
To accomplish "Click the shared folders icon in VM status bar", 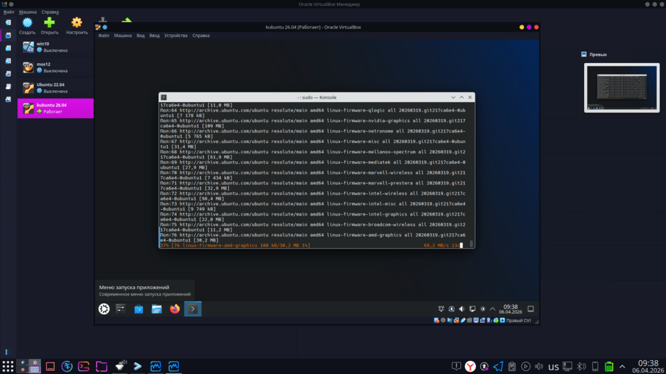I will pyautogui.click(x=471, y=319).
